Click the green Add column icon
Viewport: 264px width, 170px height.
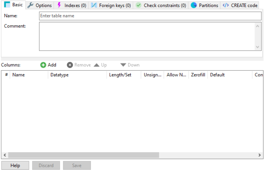(x=43, y=65)
